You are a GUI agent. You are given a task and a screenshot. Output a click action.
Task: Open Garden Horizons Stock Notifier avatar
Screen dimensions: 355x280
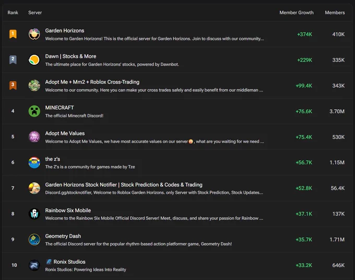click(34, 188)
